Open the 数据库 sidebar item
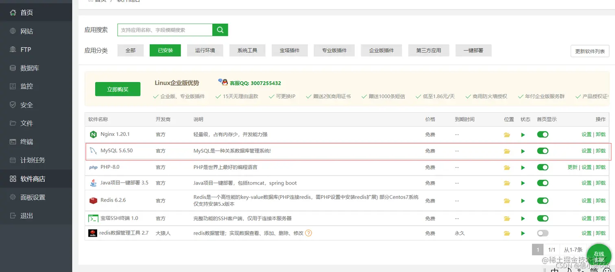The image size is (615, 272). pyautogui.click(x=26, y=68)
